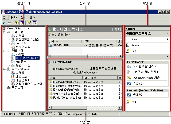Select 조직 구성 node in console tree
The image size is (171, 124).
pyautogui.click(x=17, y=32)
